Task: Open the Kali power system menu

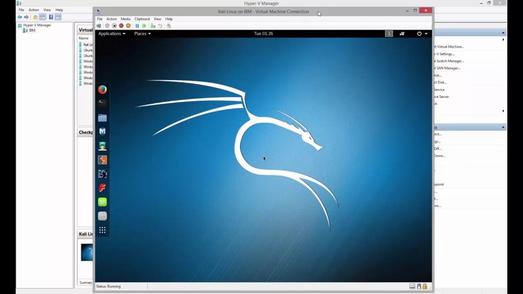Action: click(x=422, y=33)
